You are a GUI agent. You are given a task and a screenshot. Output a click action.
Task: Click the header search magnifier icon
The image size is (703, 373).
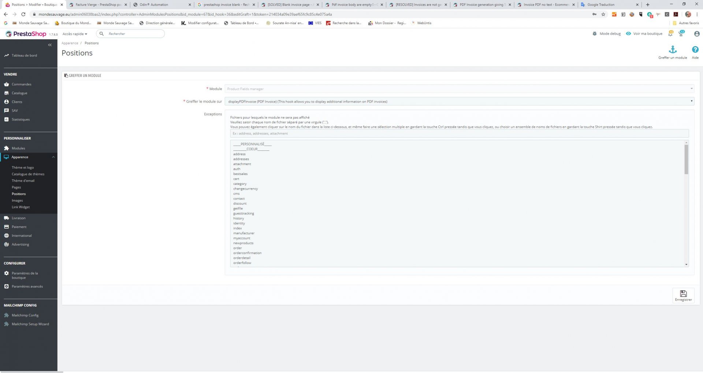coord(102,34)
